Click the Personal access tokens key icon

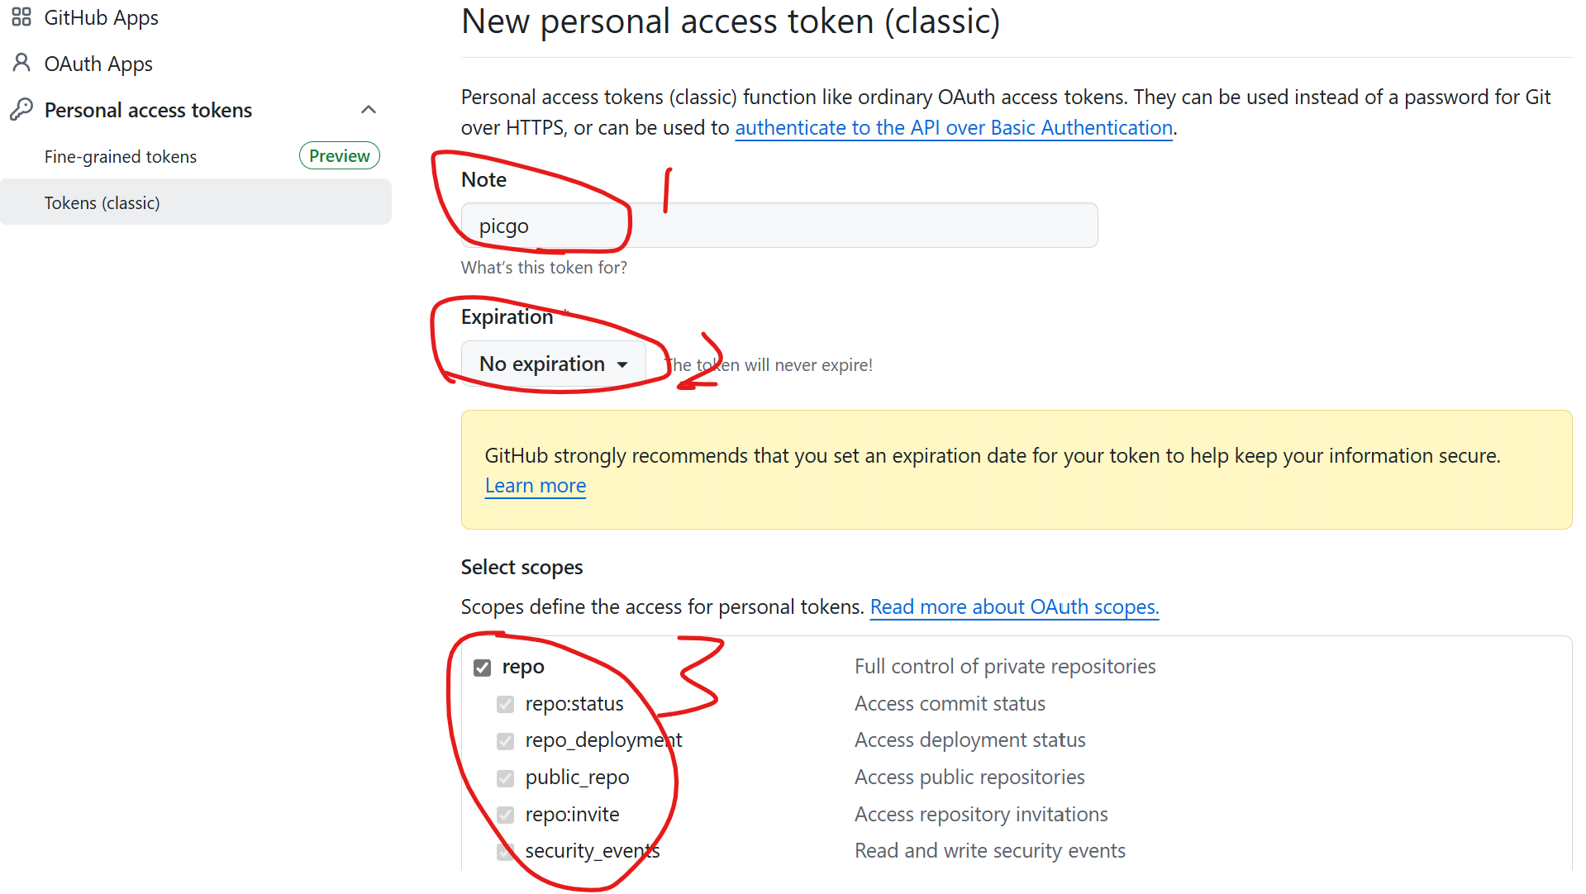[x=21, y=109]
